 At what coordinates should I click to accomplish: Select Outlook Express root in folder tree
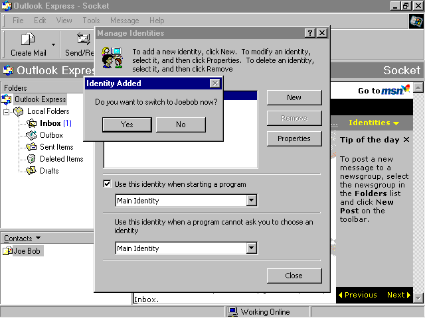40,99
